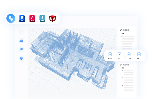Click the 模型选择 panel header icon
The image size is (152, 99).
[121, 30]
